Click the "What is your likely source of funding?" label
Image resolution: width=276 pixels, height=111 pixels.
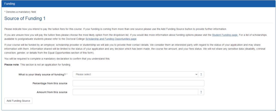click(43, 75)
